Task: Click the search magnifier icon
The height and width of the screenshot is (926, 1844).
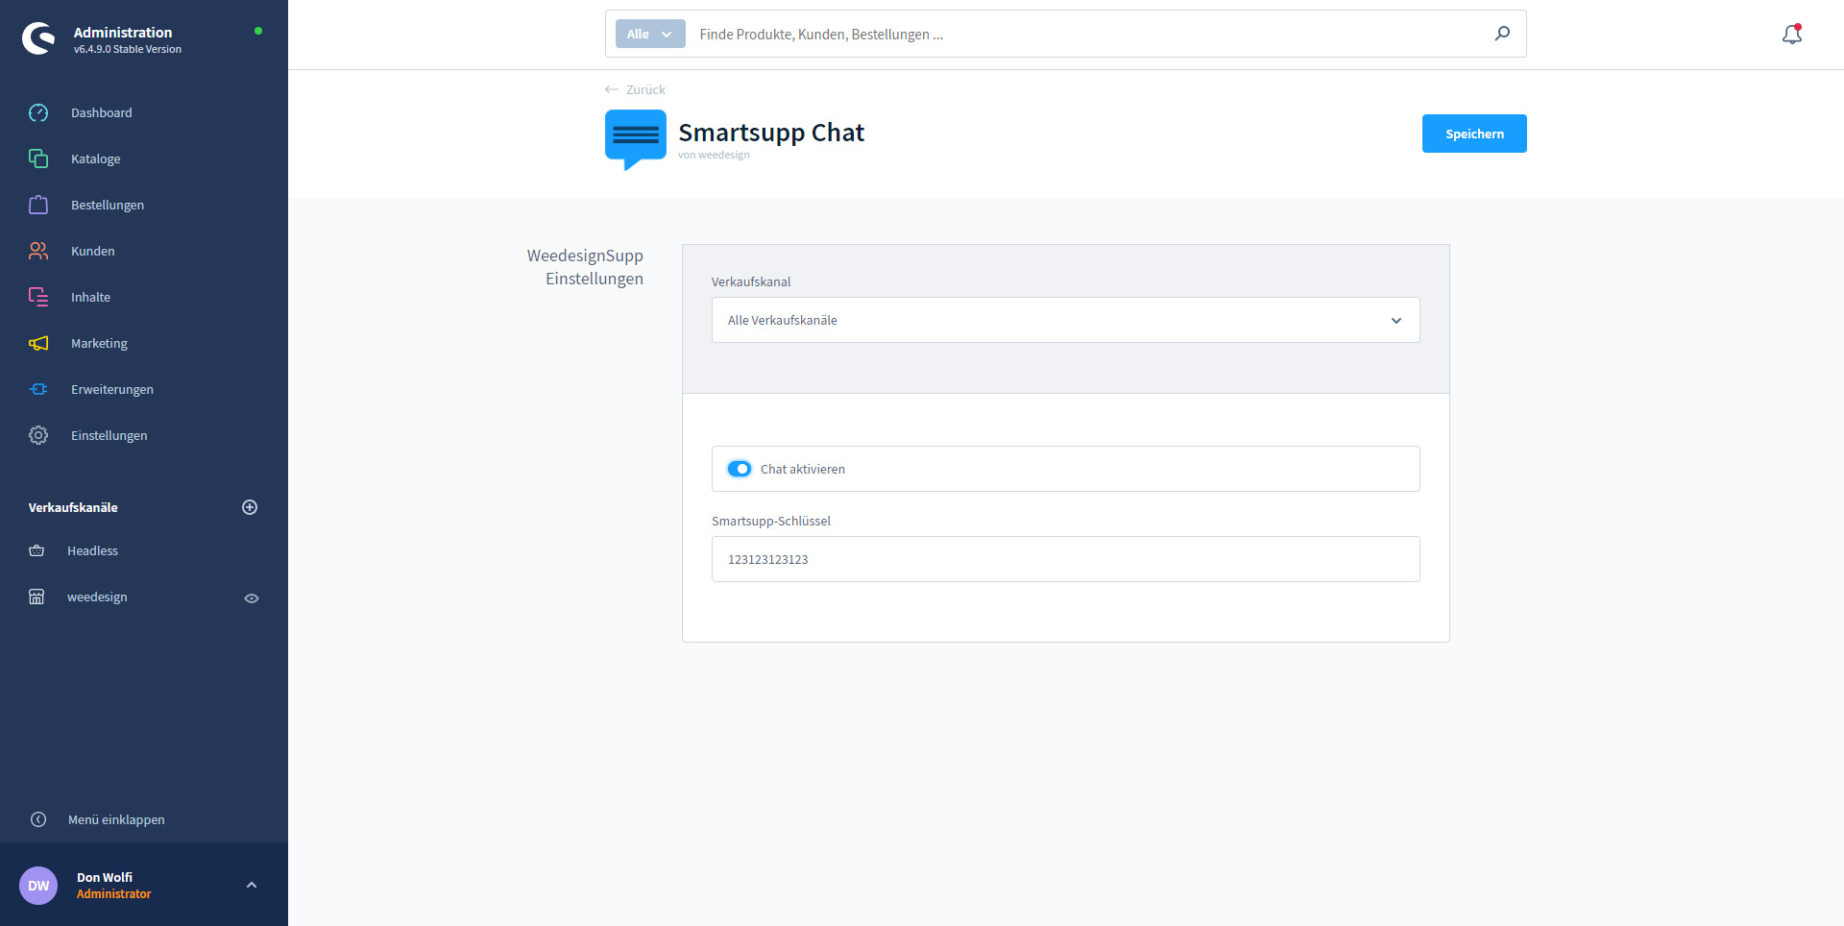Action: (x=1502, y=34)
